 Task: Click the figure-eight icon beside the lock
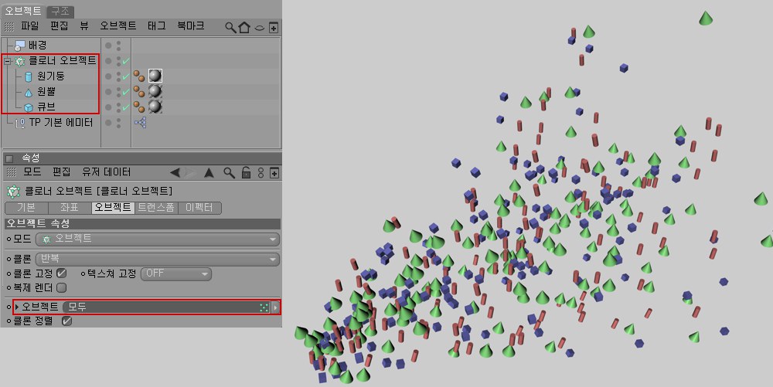click(x=261, y=172)
